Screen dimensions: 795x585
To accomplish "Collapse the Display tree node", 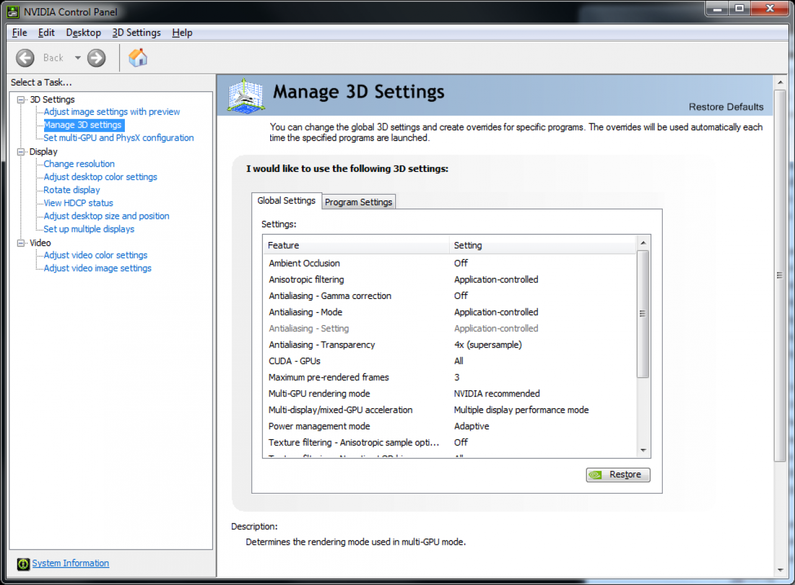I will coord(21,151).
